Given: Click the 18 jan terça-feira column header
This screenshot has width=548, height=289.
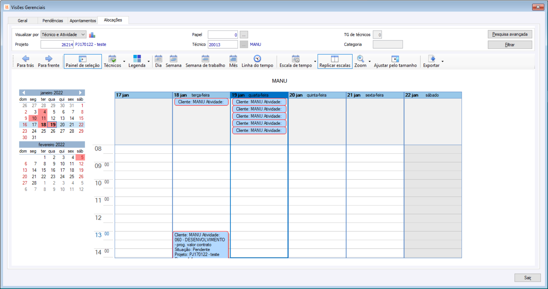Looking at the screenshot, I should (201, 95).
